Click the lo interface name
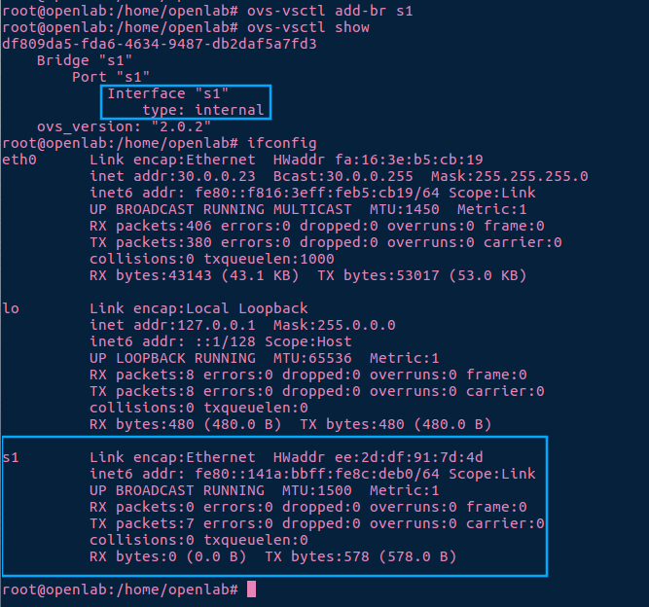The width and height of the screenshot is (649, 607). [11, 308]
